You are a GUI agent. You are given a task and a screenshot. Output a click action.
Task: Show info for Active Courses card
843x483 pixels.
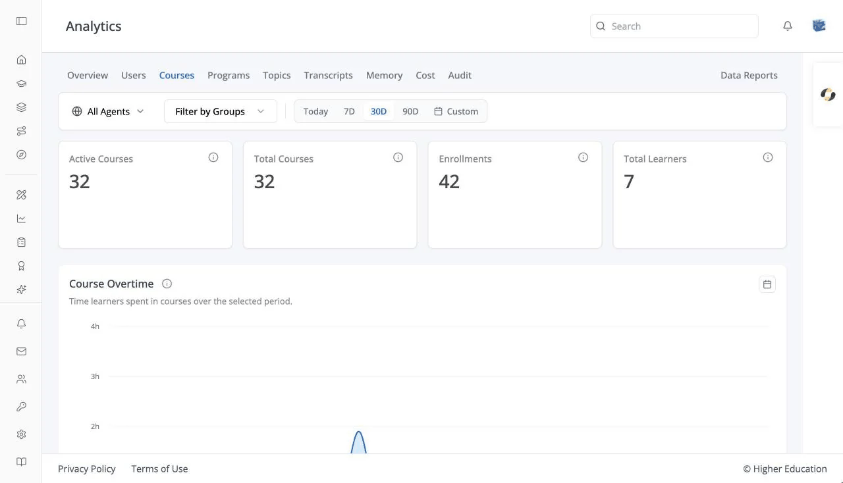tap(213, 157)
